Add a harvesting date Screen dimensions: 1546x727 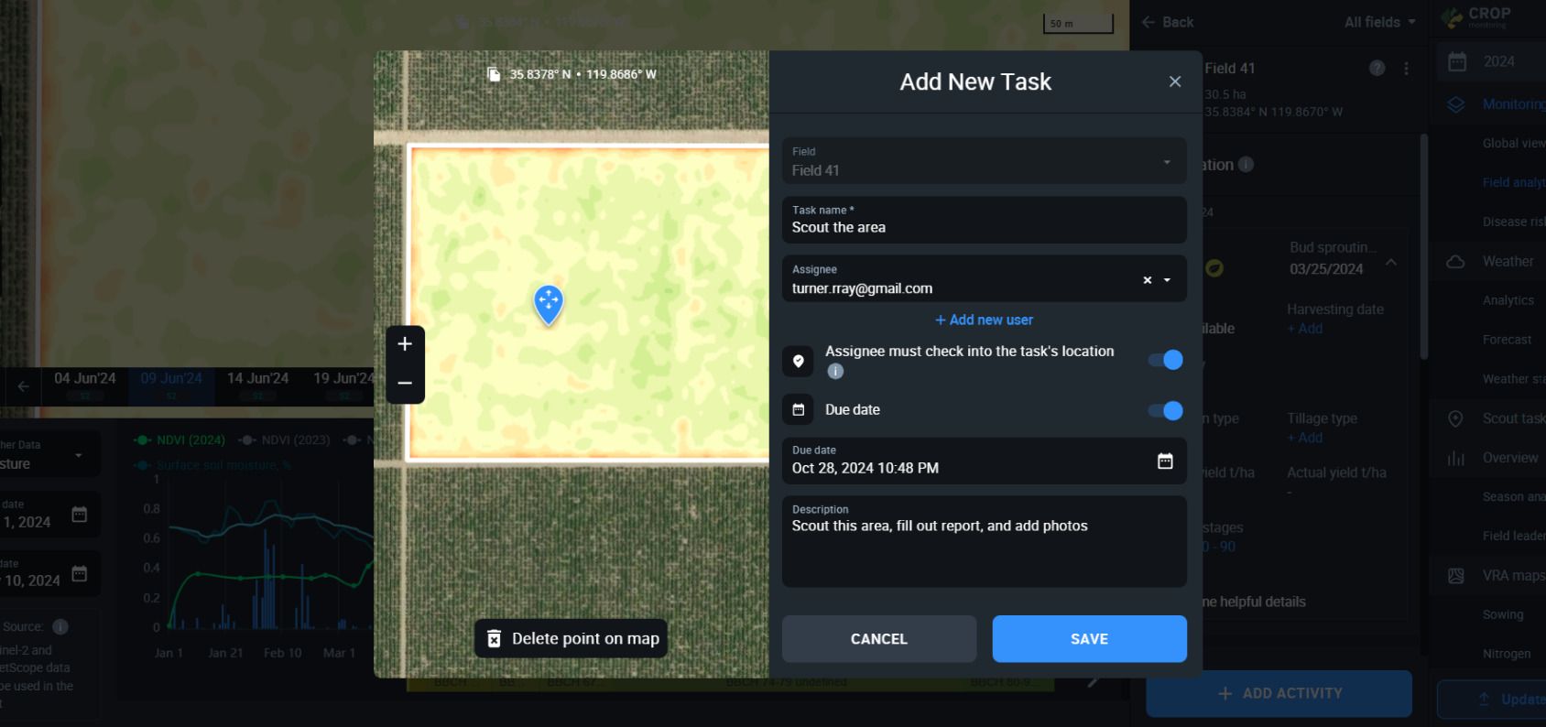(x=1304, y=329)
